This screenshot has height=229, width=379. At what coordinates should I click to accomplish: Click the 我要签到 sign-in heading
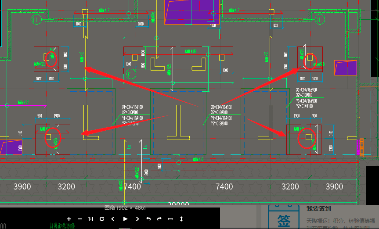pyautogui.click(x=318, y=208)
